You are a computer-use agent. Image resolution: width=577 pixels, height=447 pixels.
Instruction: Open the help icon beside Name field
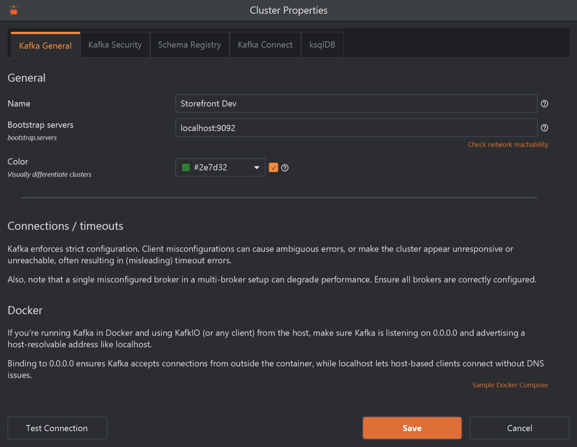pos(545,104)
